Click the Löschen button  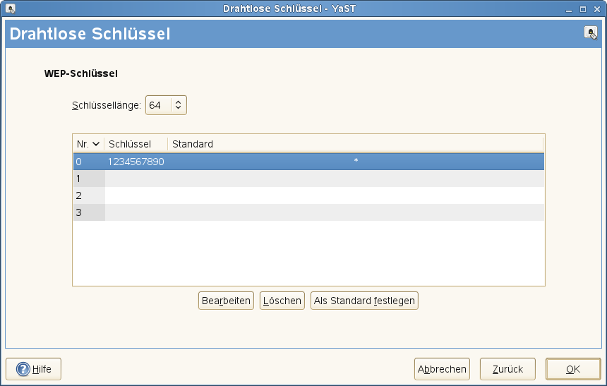282,301
